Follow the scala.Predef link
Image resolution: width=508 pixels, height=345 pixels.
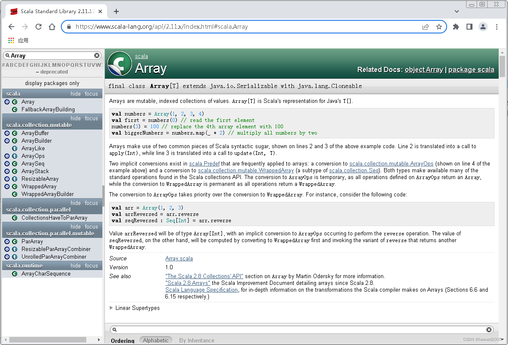click(205, 164)
